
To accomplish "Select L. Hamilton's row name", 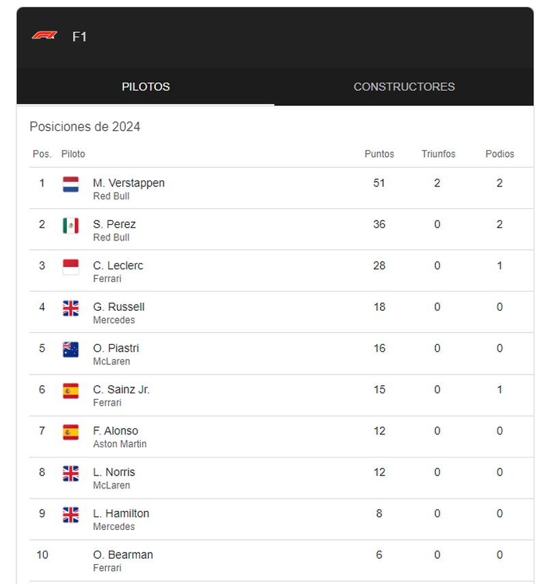I will point(121,513).
